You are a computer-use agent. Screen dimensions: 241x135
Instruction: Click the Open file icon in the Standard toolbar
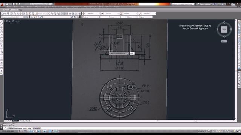[5, 13]
